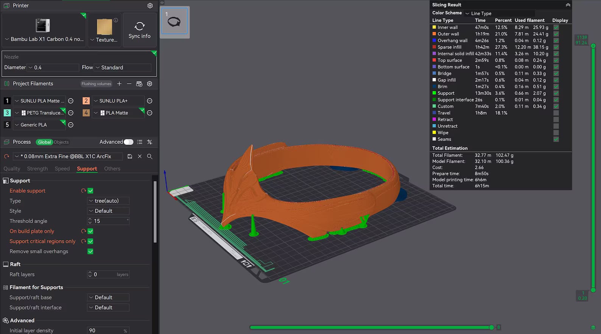Toggle display of Inner wall lines
Image resolution: width=601 pixels, height=334 pixels.
pyautogui.click(x=556, y=27)
